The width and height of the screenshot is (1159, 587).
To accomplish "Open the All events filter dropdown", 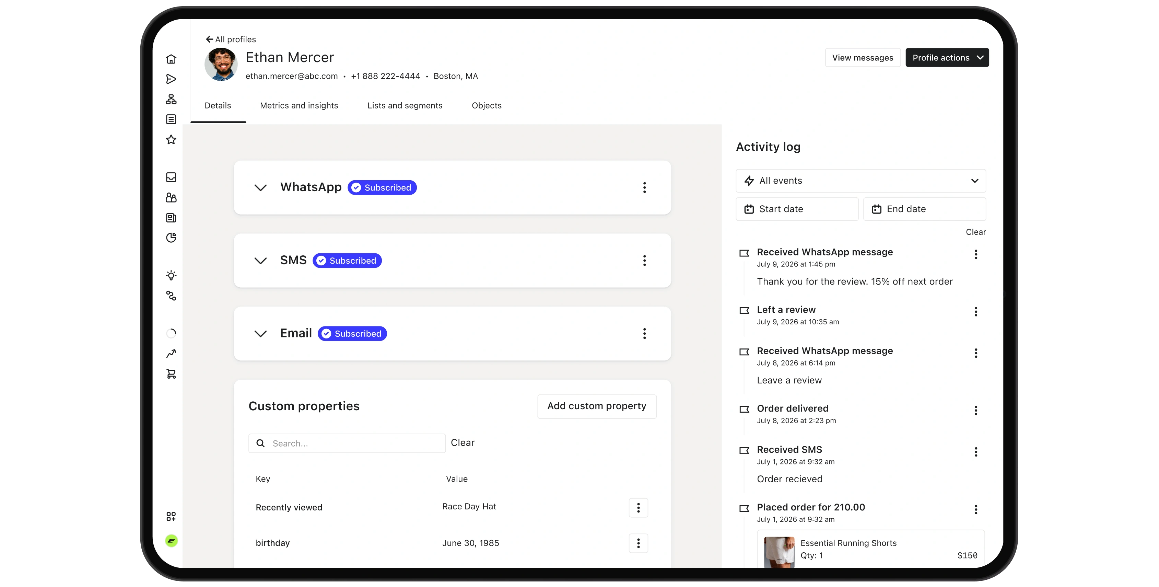I will (x=861, y=181).
